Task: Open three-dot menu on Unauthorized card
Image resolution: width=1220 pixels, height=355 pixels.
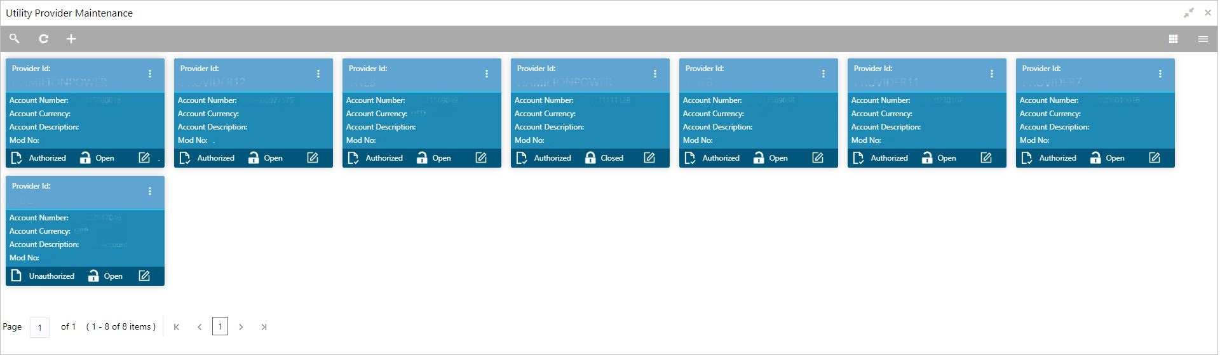Action: coord(150,191)
